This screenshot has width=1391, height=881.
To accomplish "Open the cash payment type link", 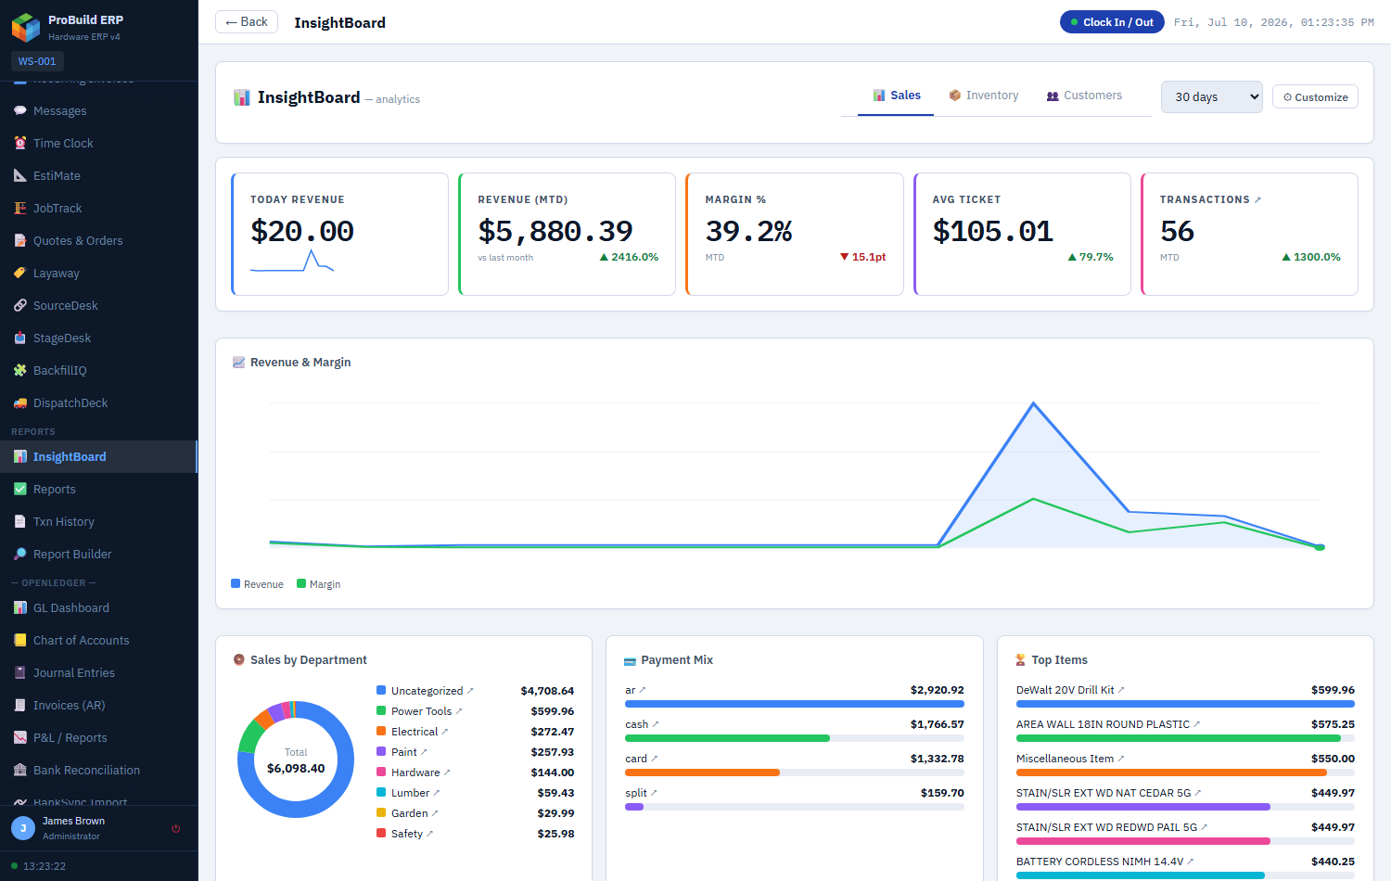I will [x=642, y=724].
